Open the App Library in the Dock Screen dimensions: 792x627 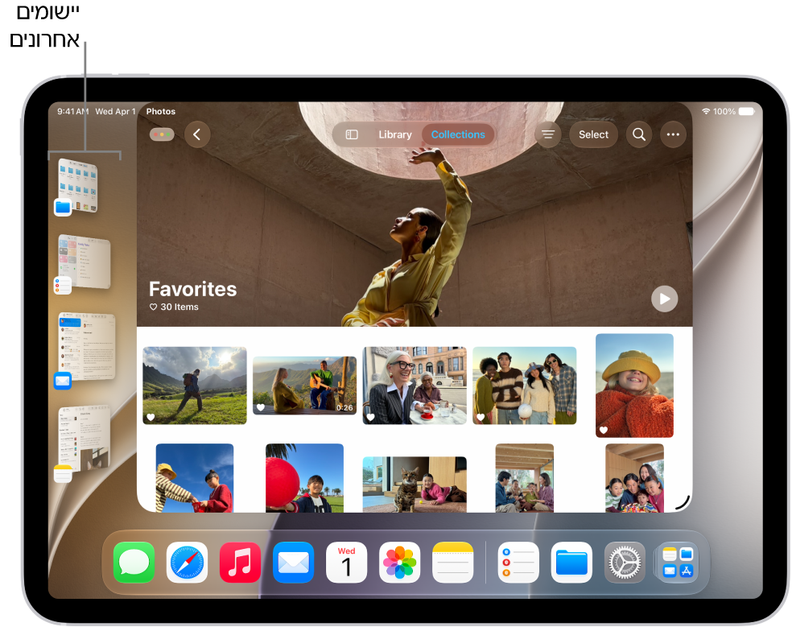point(678,563)
